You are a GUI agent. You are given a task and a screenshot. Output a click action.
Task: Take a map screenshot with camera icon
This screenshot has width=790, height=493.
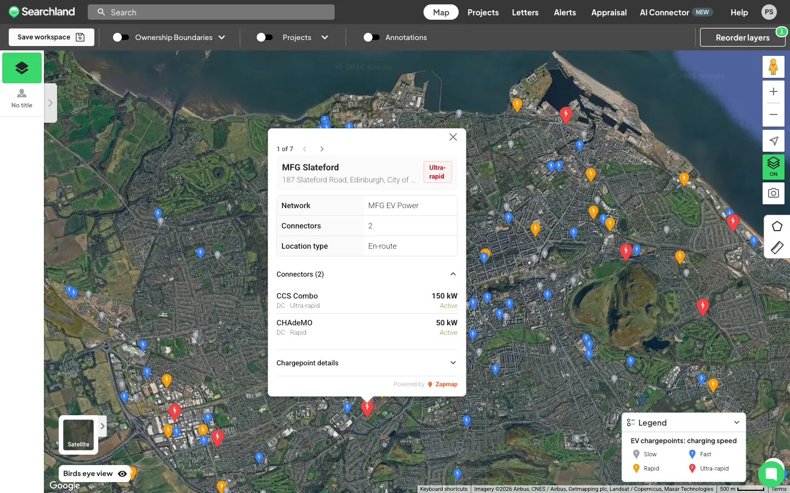[774, 193]
